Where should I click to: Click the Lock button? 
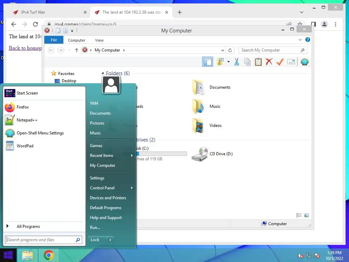(97, 240)
